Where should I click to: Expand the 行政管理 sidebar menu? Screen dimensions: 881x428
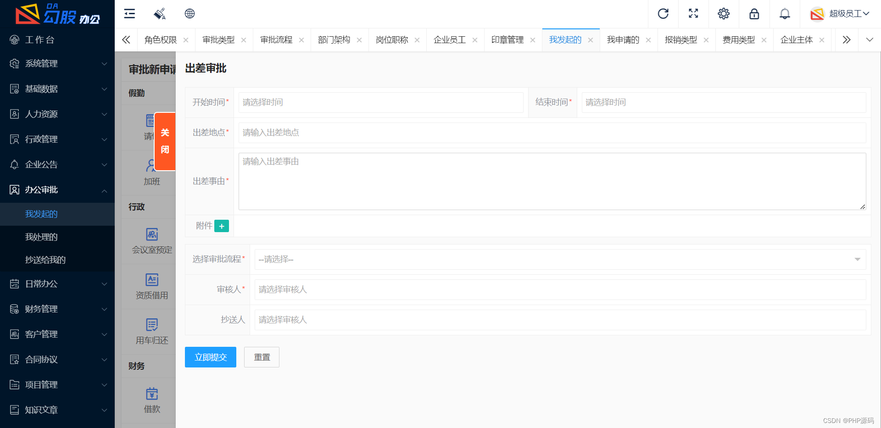click(x=57, y=139)
